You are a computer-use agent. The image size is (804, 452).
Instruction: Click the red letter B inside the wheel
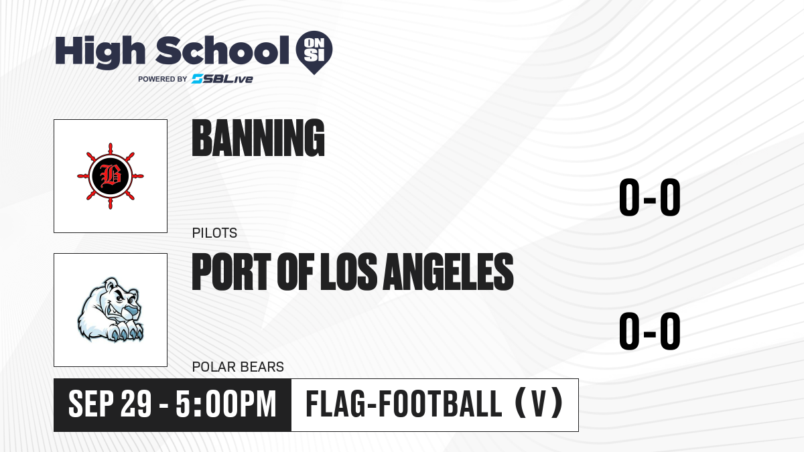click(111, 176)
